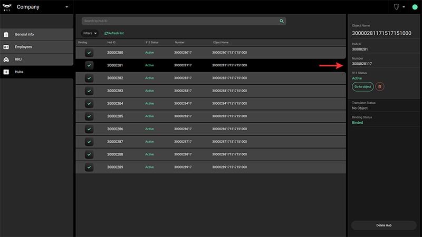Toggle binding checkbox for hub 30000285
Image resolution: width=422 pixels, height=237 pixels.
coord(89,116)
